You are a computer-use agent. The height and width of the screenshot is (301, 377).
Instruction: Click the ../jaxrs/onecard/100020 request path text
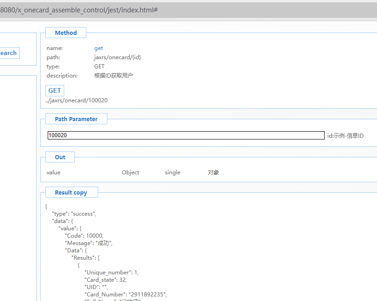point(77,100)
